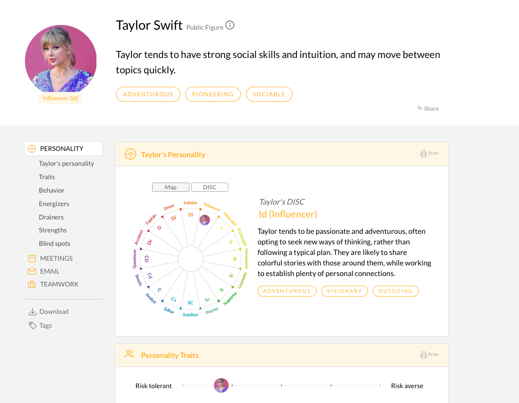The height and width of the screenshot is (403, 519).
Task: Open the Meetings calendar icon
Action: [x=32, y=258]
